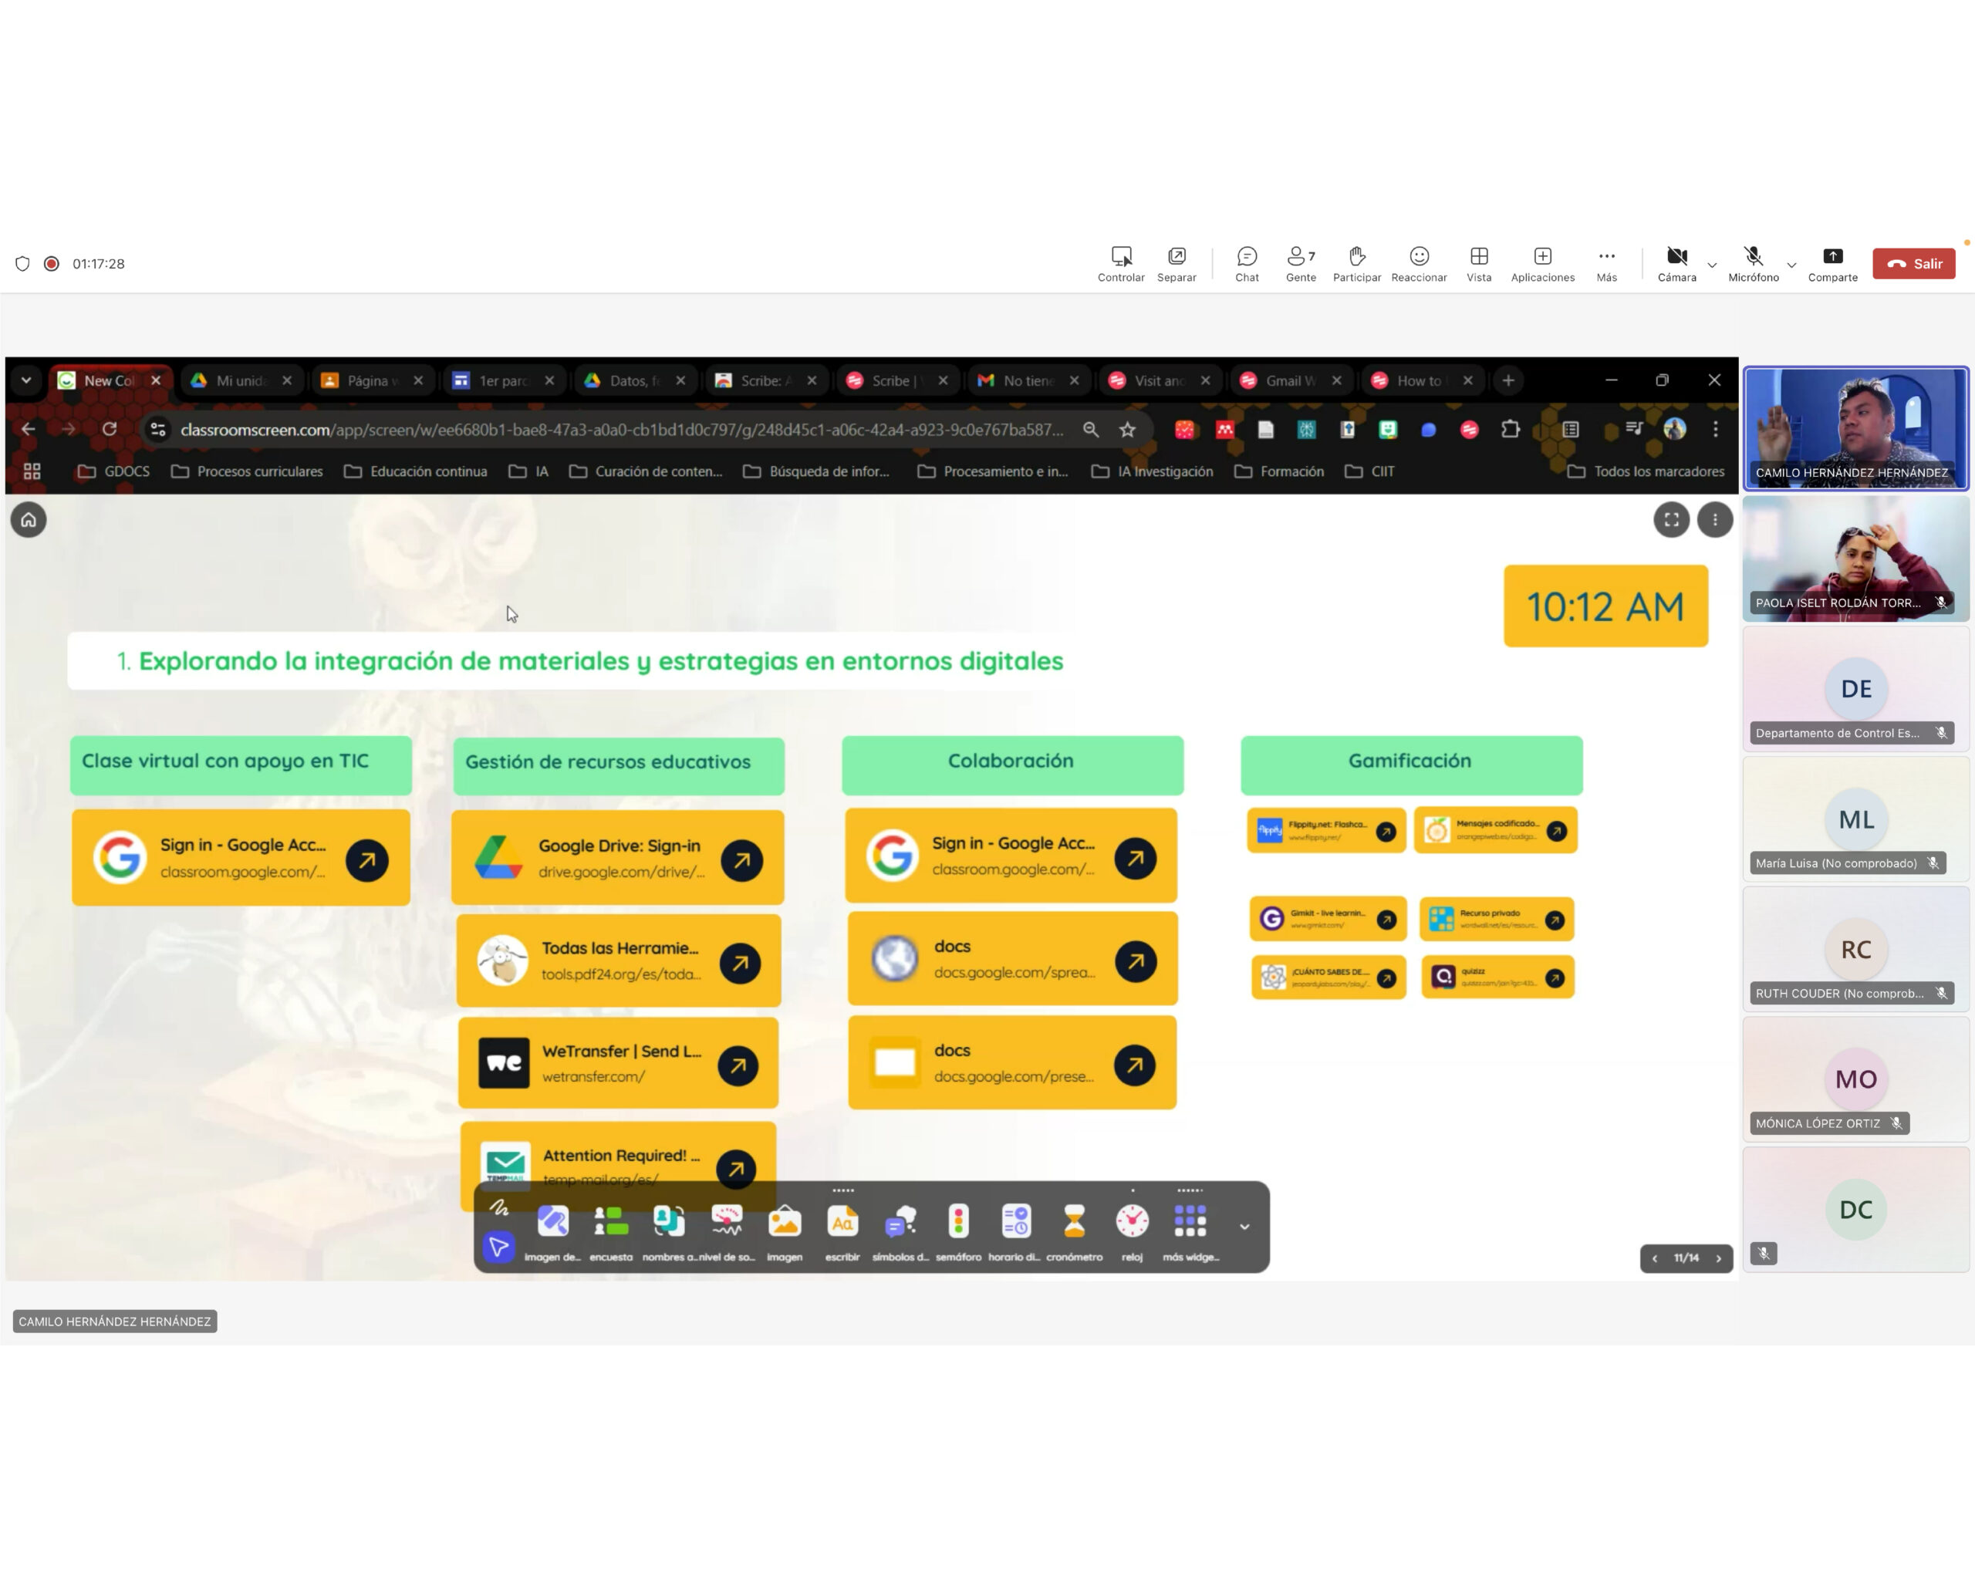This screenshot has width=1975, height=1580.
Task: Click the 10:12 AM clock widget
Action: click(x=1605, y=606)
